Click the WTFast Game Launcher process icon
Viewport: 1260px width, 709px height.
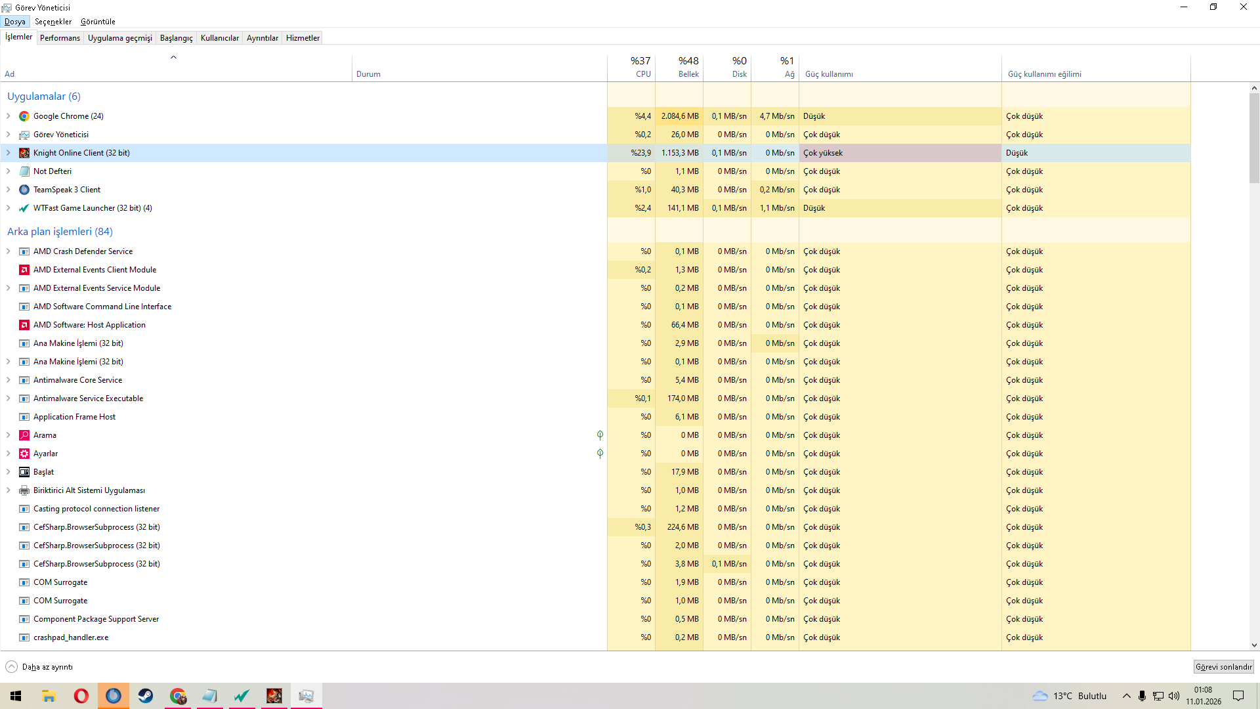[24, 208]
